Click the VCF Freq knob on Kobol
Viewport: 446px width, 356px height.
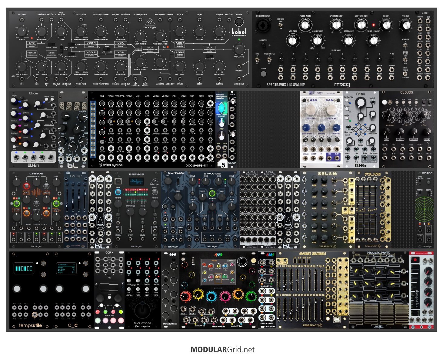click(x=140, y=36)
